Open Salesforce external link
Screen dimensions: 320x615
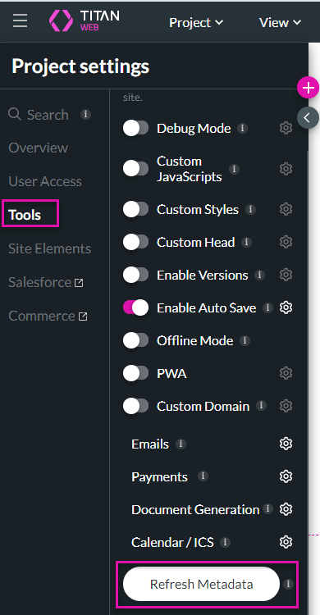[x=46, y=282]
